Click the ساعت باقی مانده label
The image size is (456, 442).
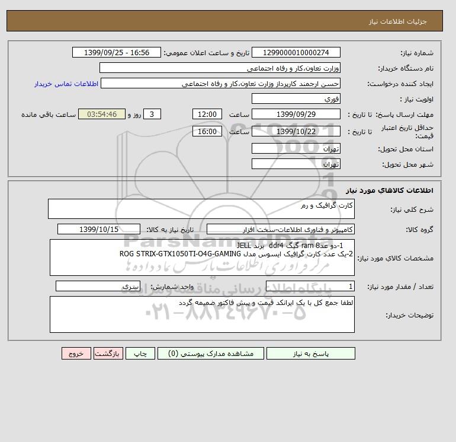(49, 115)
